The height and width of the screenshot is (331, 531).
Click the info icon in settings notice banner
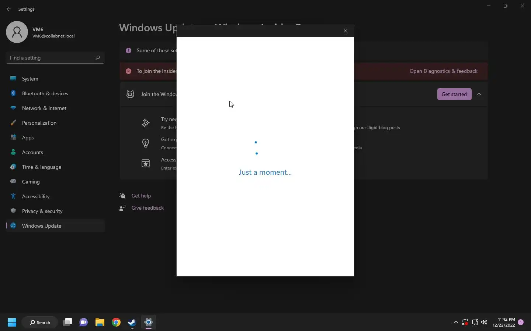point(128,50)
